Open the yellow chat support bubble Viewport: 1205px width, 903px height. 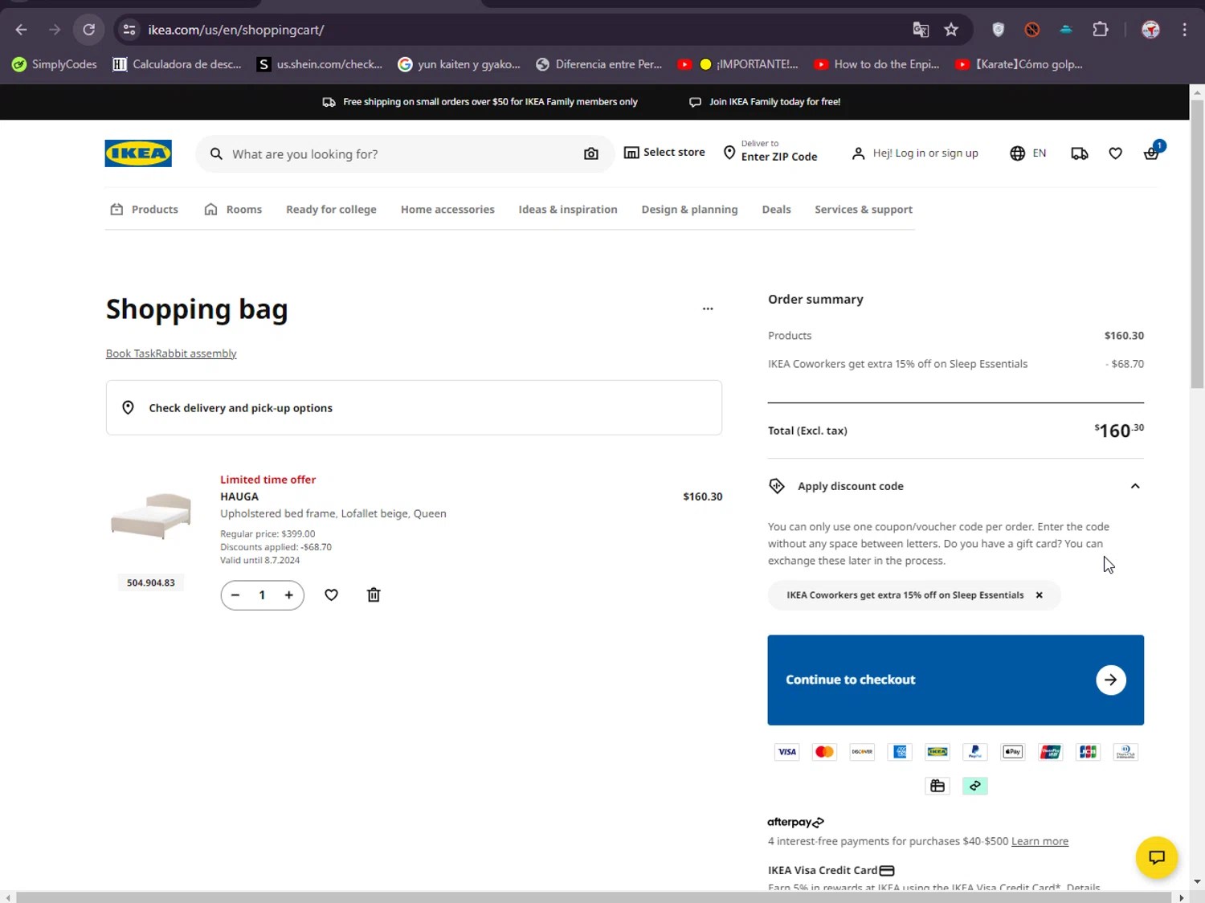1157,857
